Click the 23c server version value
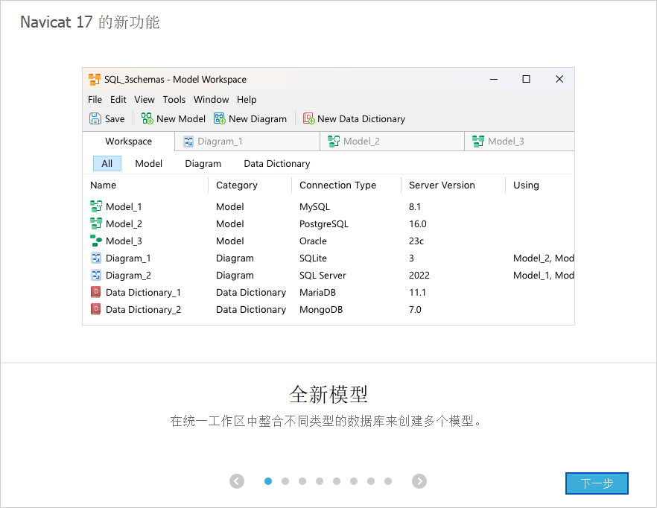This screenshot has width=657, height=508. [416, 241]
